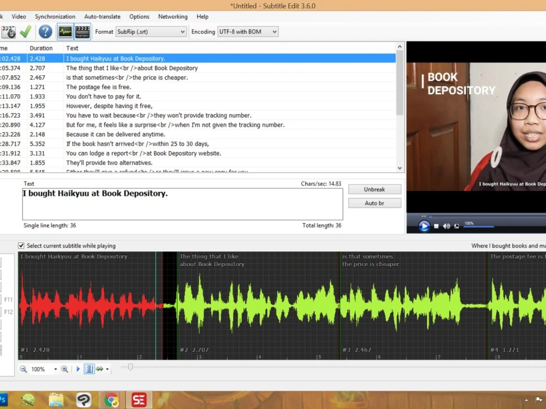Click waveform segment #2 'The thing that I like'
This screenshot has width=546, height=409.
point(258,306)
